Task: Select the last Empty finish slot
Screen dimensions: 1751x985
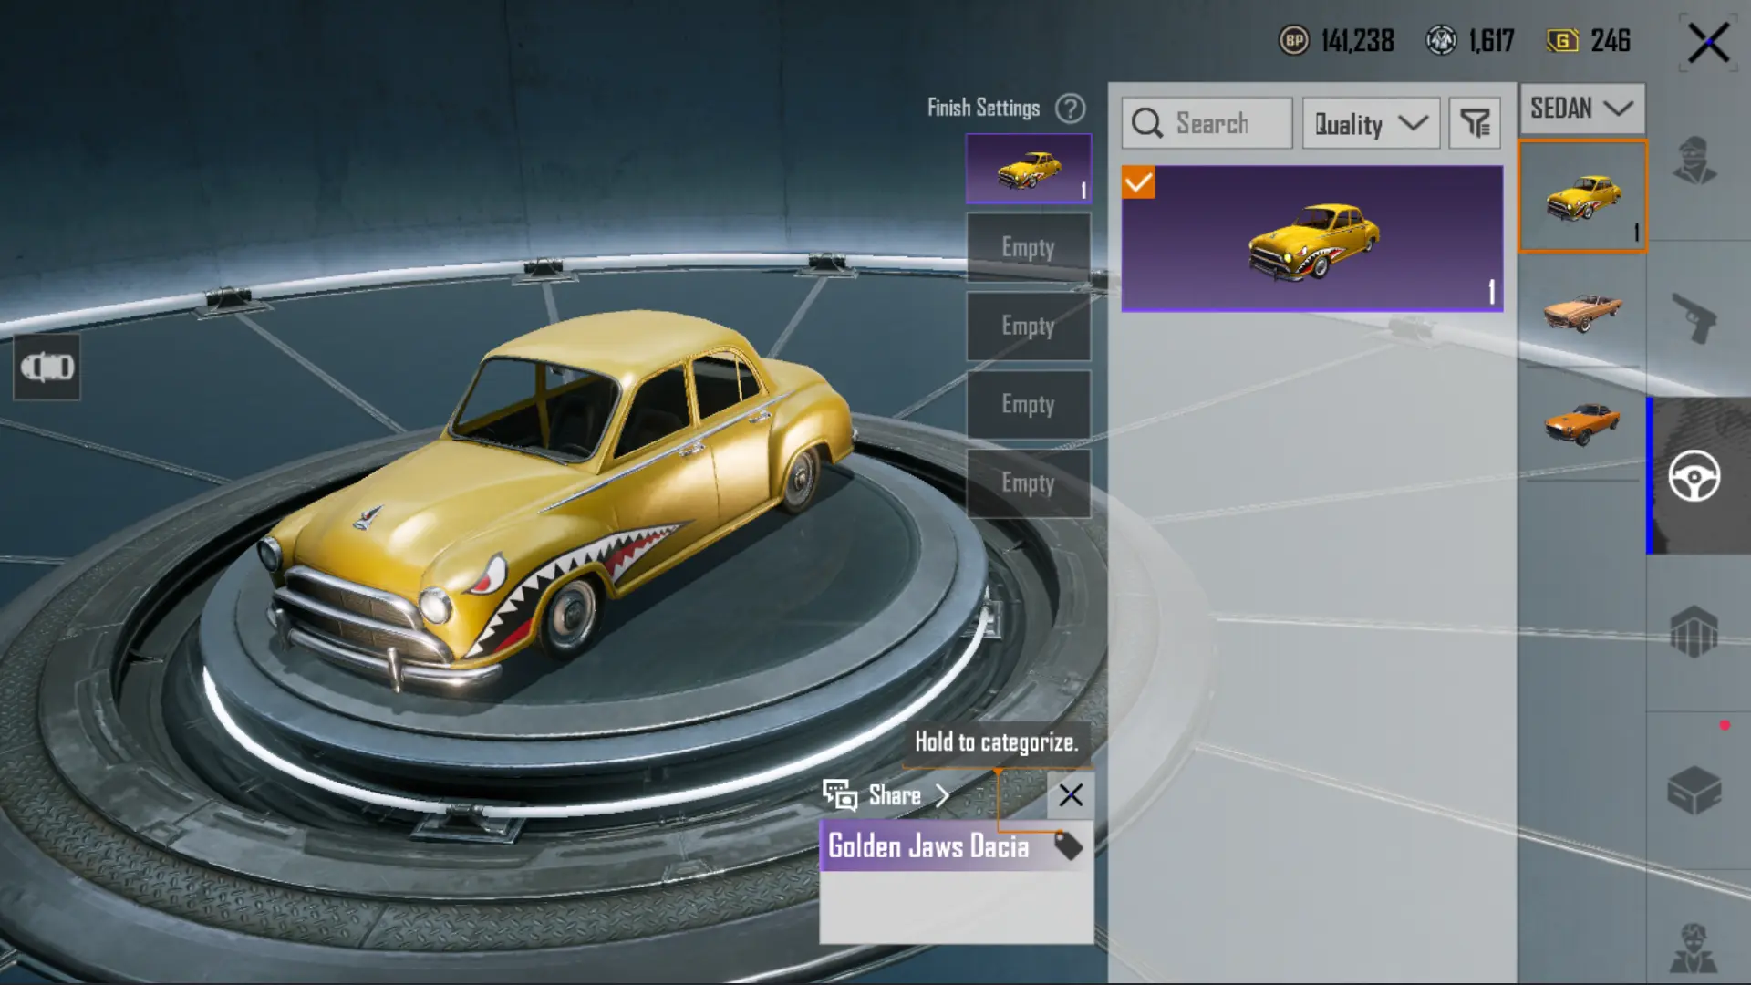Action: [x=1028, y=482]
